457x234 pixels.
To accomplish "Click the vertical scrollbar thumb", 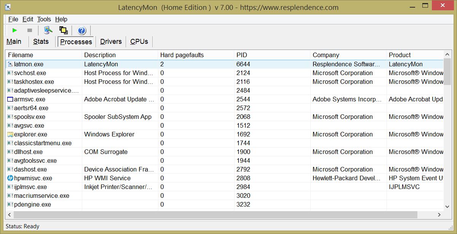I will 447,71.
